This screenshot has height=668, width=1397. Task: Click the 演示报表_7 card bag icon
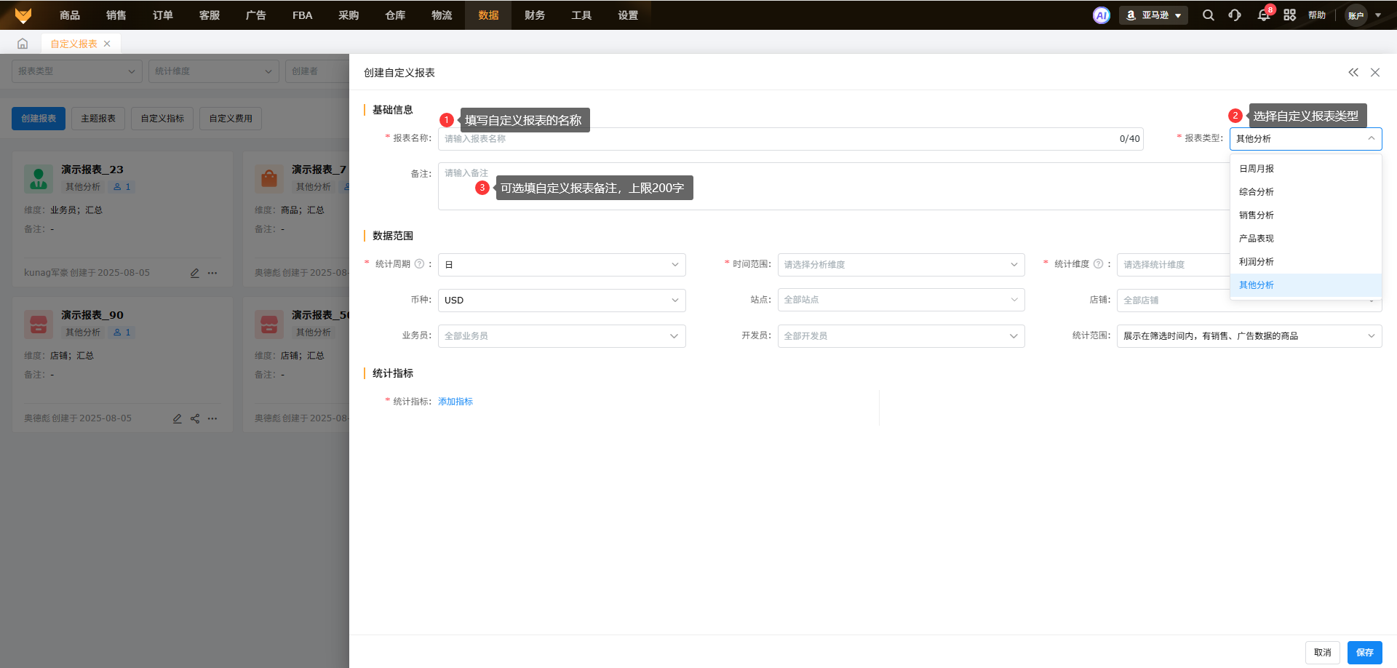click(x=269, y=178)
